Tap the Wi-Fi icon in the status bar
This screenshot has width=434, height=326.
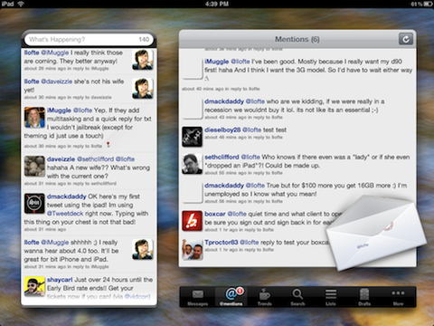[x=21, y=4]
